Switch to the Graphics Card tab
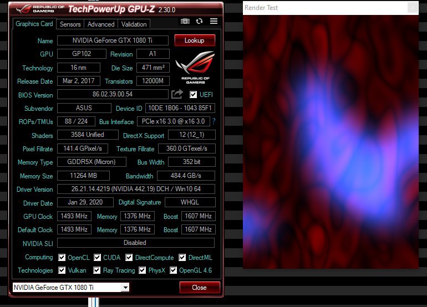 coord(34,24)
